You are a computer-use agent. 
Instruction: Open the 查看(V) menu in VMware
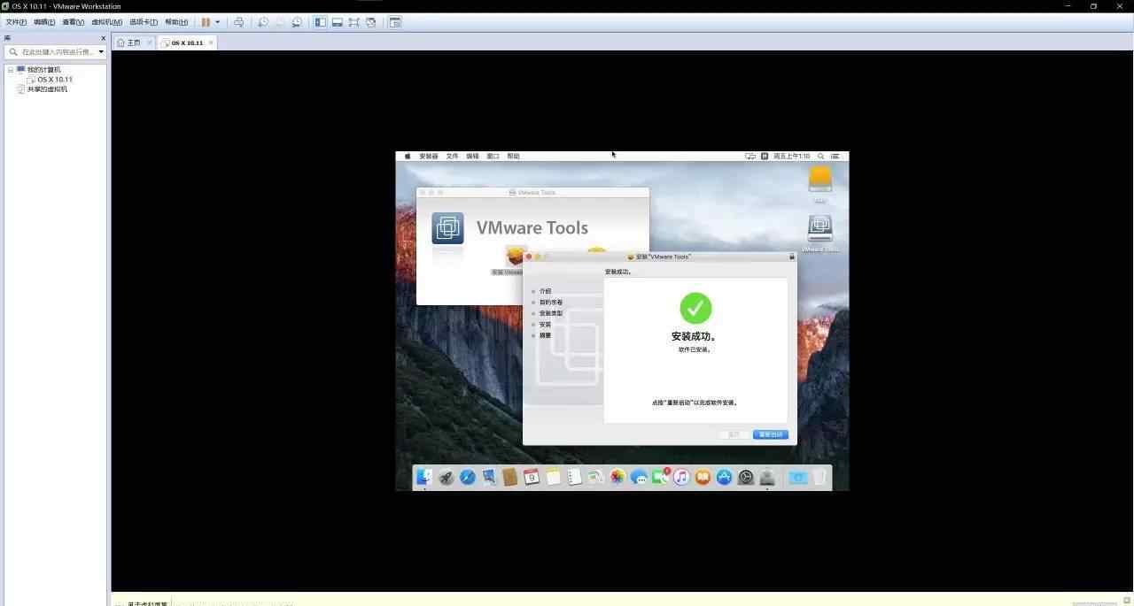pos(73,22)
